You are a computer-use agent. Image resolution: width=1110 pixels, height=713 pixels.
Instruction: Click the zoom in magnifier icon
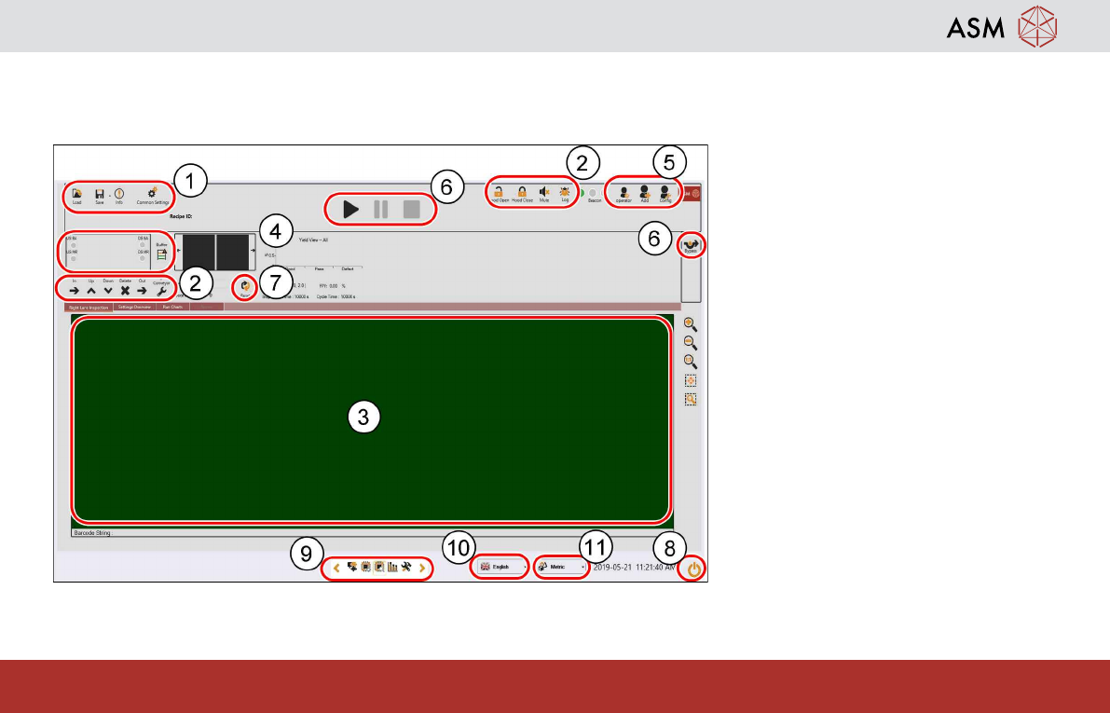[x=691, y=325]
